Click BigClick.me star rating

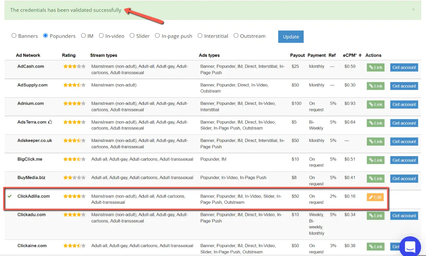[74, 159]
